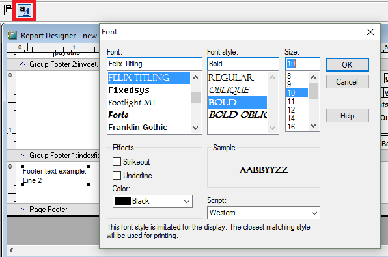Choose Bold font style
The width and height of the screenshot is (388, 257).
(x=238, y=102)
